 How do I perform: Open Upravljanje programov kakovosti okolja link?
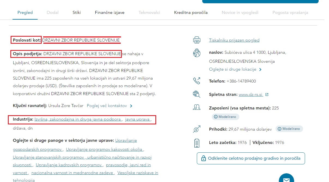(x=104, y=149)
